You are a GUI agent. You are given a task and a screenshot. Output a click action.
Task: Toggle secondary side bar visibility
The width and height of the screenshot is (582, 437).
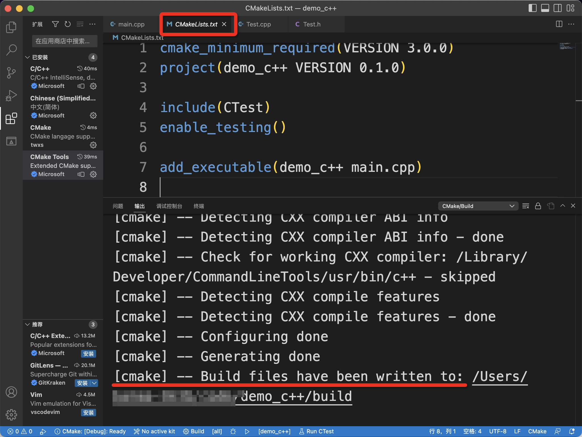(x=558, y=8)
